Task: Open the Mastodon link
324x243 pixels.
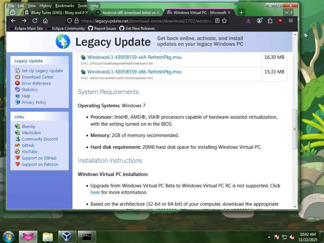Action: 31,133
